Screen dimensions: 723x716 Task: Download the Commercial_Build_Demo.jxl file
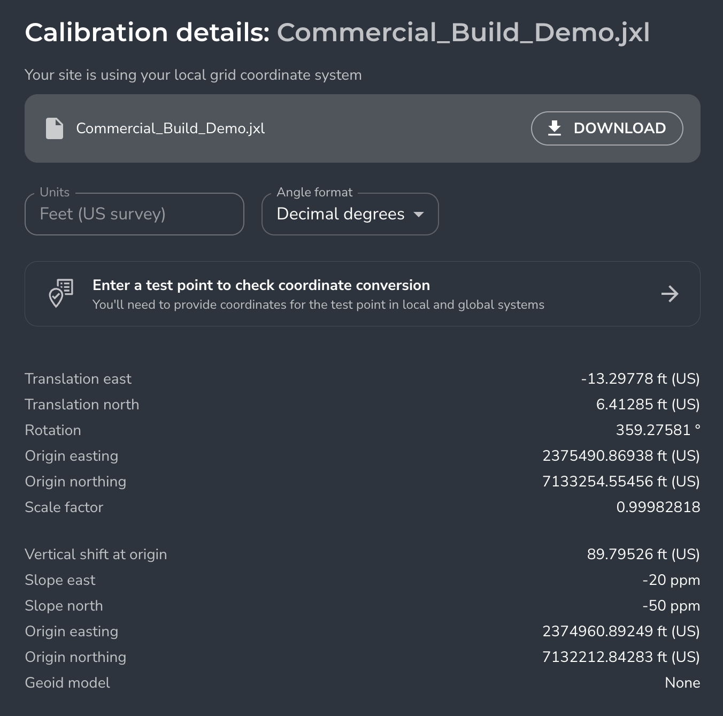(x=607, y=128)
